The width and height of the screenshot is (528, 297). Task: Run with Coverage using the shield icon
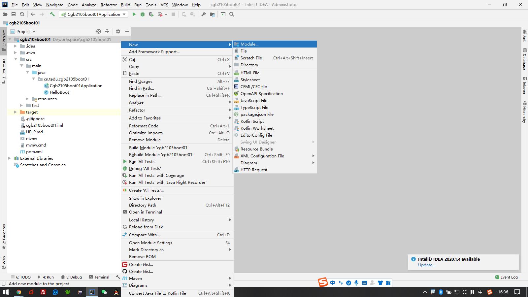click(151, 14)
